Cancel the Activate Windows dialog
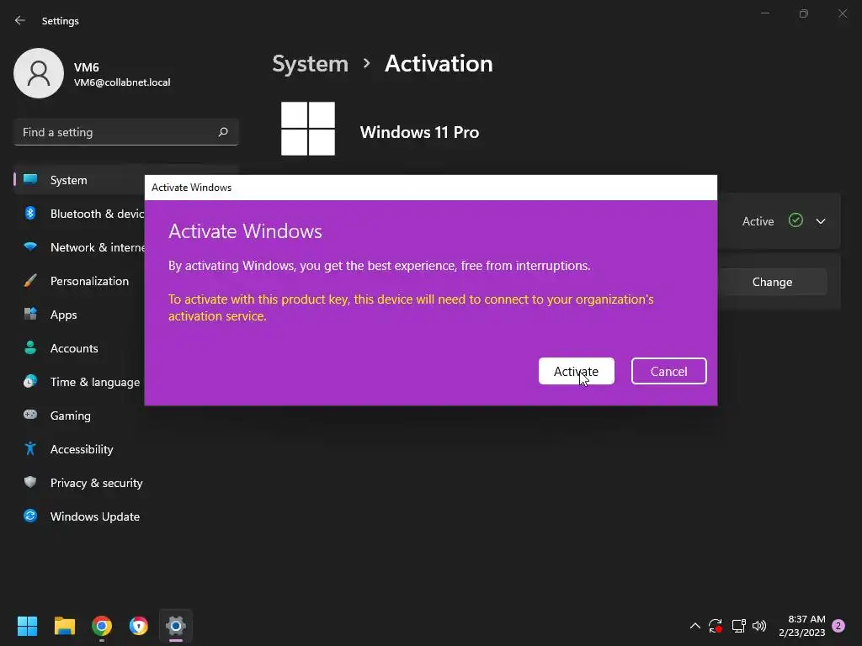Screen dimensions: 862x646 (668, 371)
